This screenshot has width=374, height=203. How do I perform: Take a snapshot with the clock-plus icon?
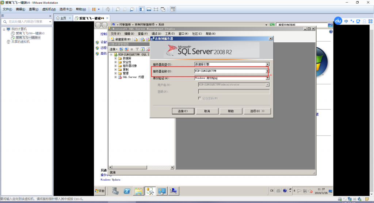point(118,9)
